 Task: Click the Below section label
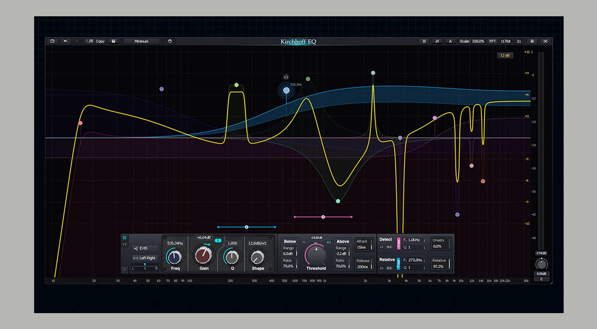click(x=290, y=241)
